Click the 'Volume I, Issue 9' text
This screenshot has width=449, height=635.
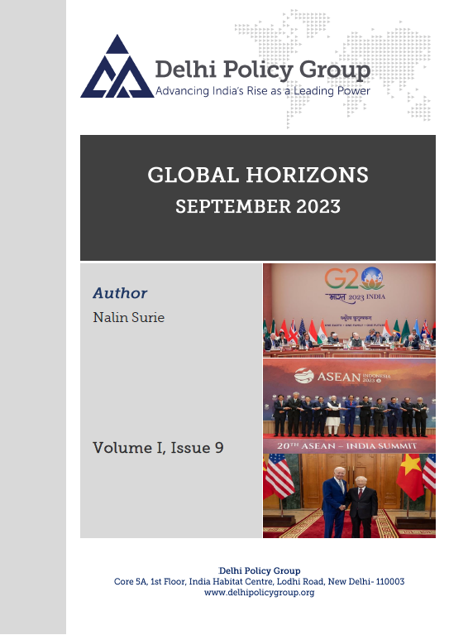(x=158, y=448)
